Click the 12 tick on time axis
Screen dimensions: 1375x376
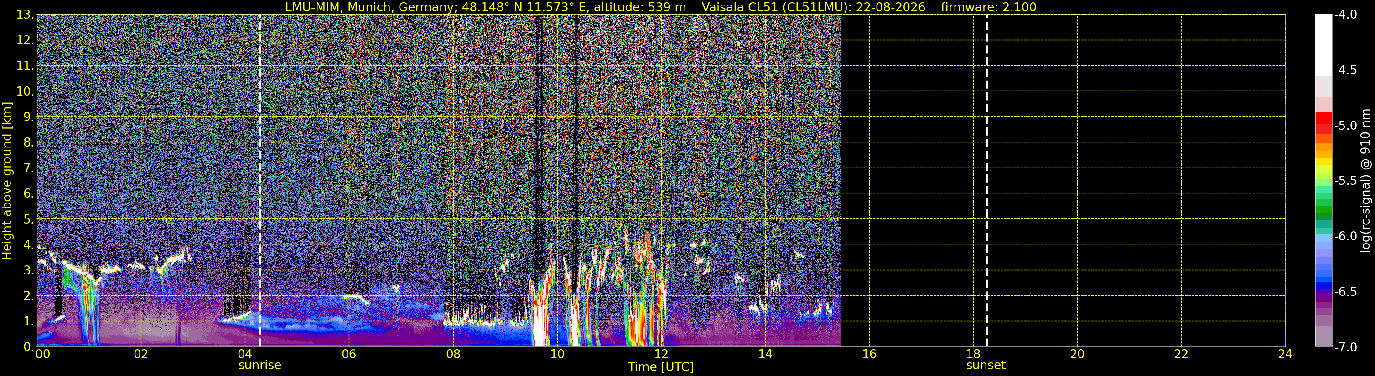coord(661,354)
